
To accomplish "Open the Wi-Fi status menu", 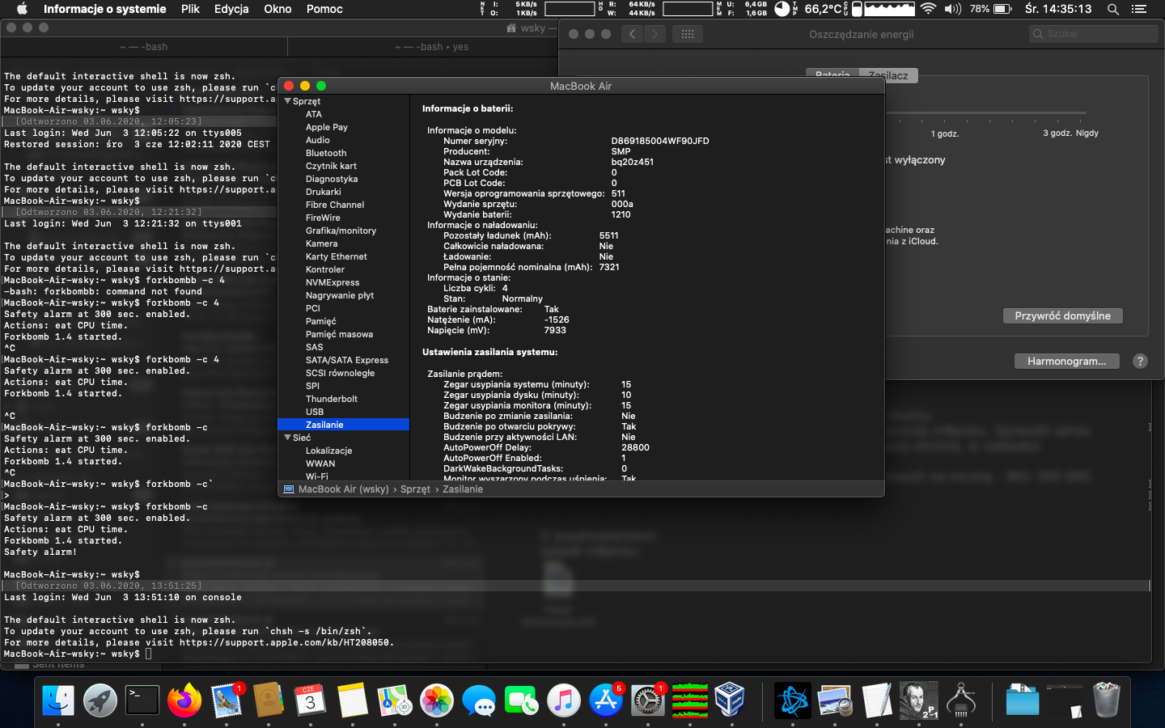I will coord(928,9).
